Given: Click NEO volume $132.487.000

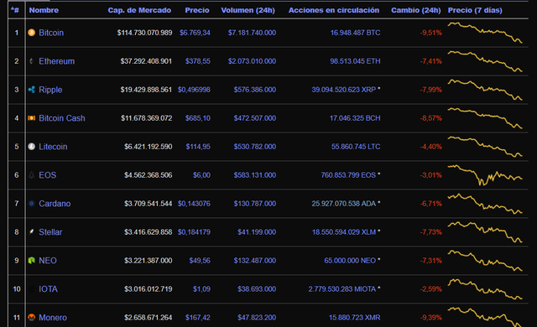Looking at the screenshot, I should 255,260.
